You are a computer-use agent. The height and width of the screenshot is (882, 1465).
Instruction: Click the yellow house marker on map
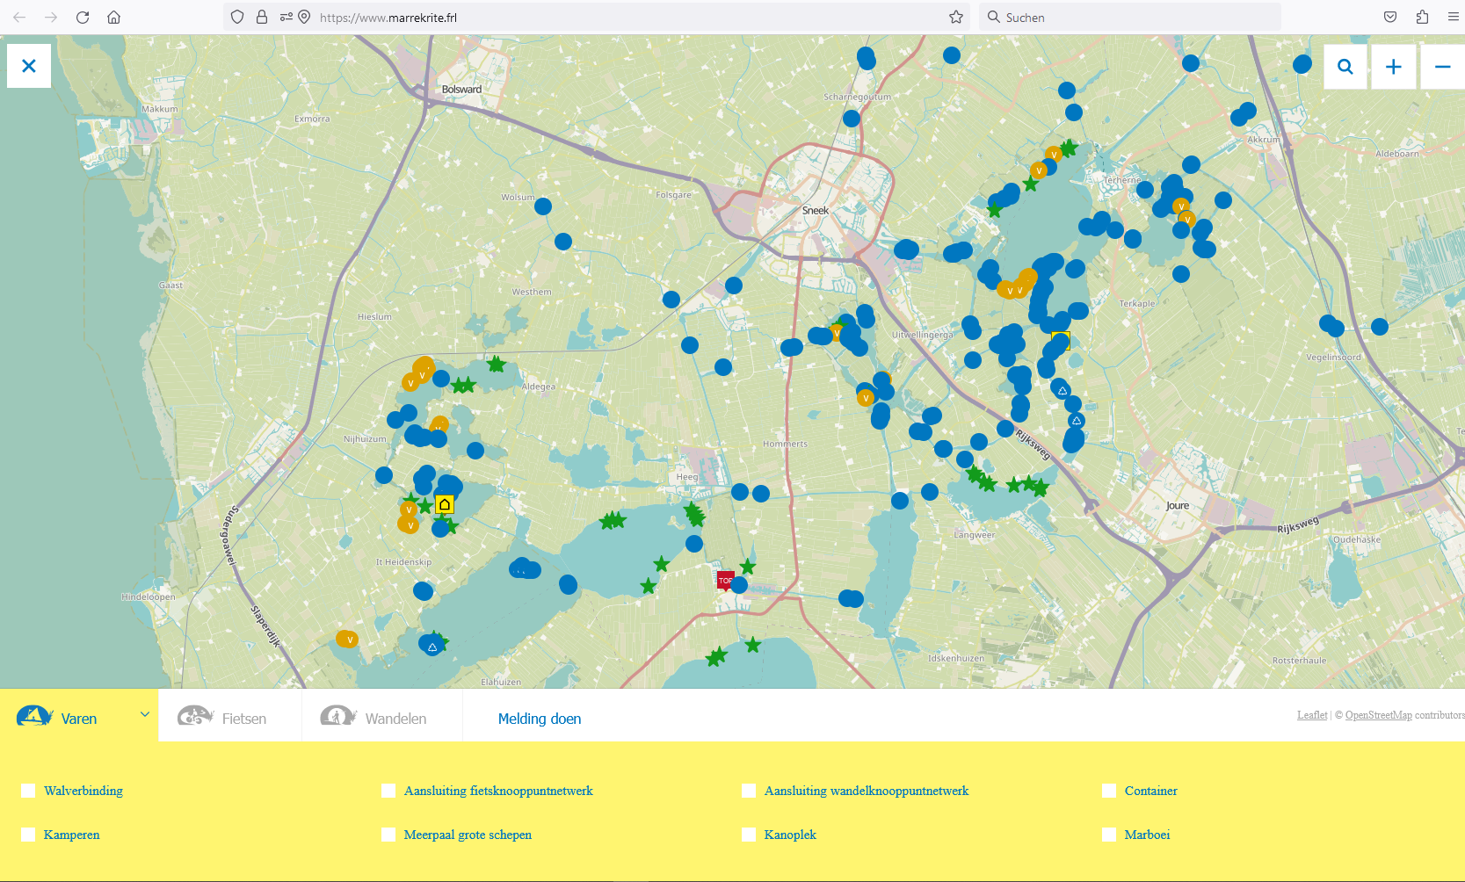tap(445, 504)
